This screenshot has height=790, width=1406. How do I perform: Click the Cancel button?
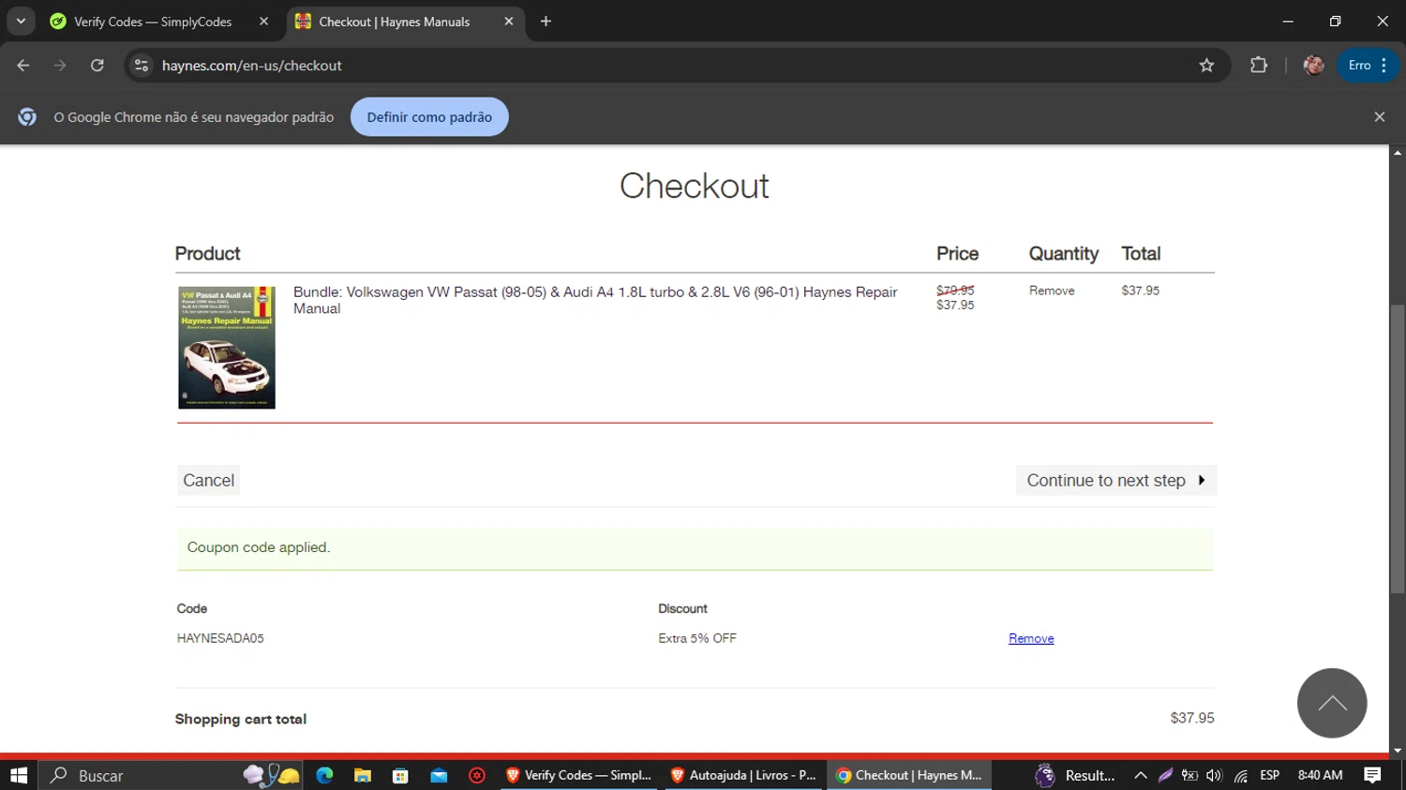208,481
